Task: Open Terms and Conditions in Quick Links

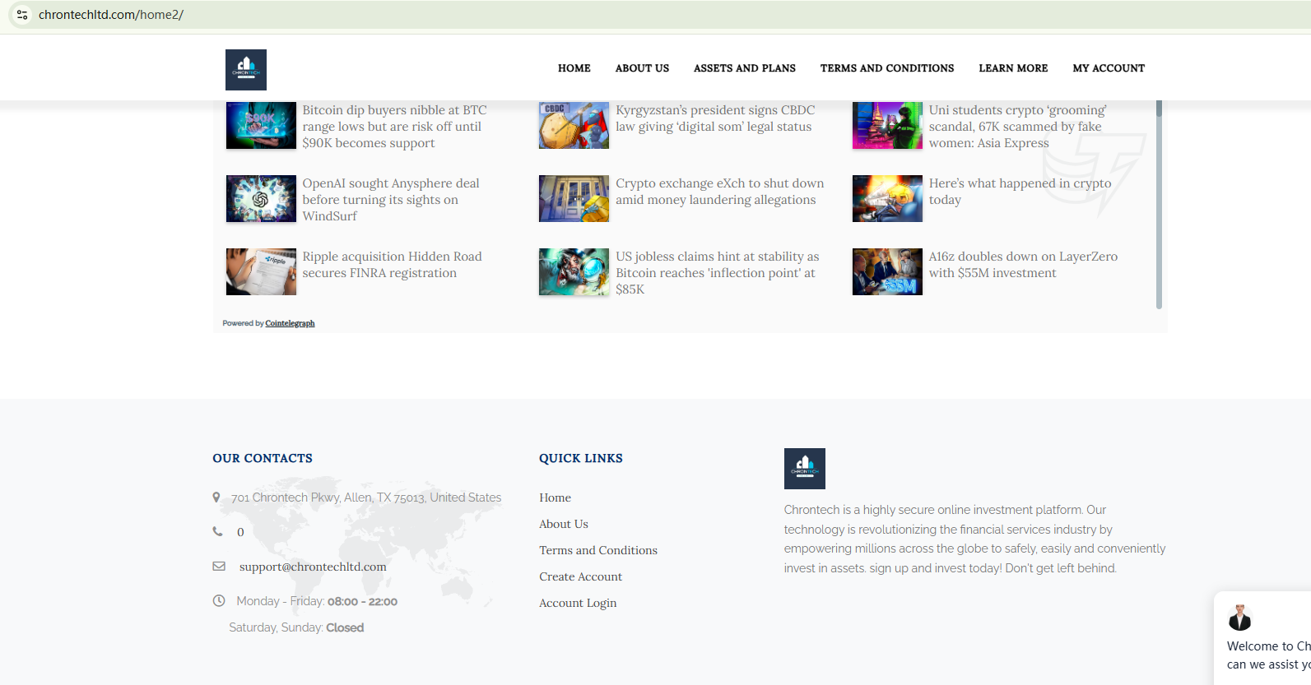Action: 598,550
